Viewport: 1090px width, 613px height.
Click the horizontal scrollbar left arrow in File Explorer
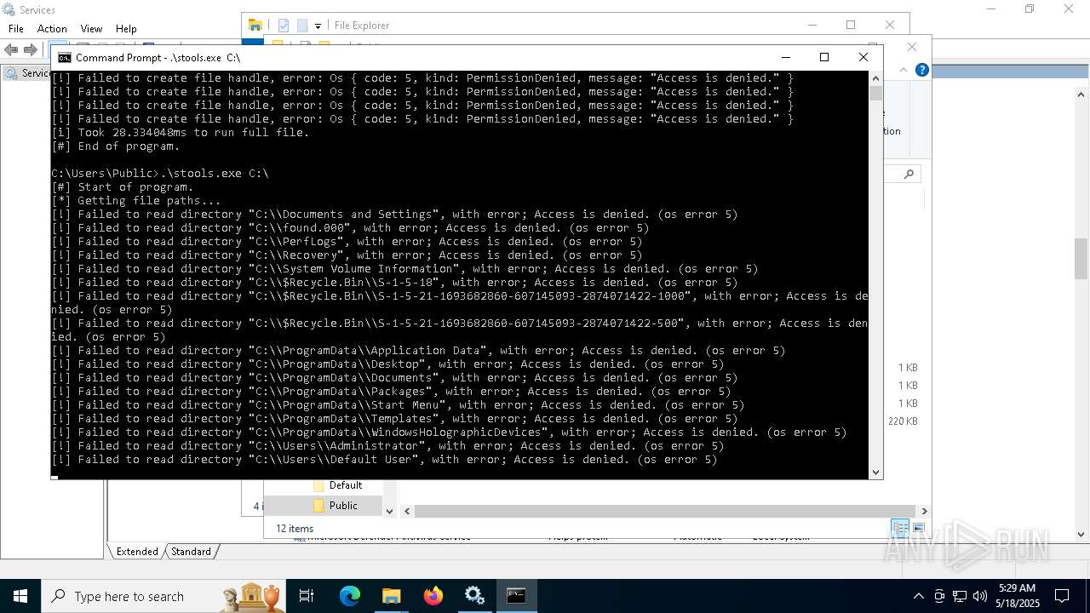click(x=407, y=511)
